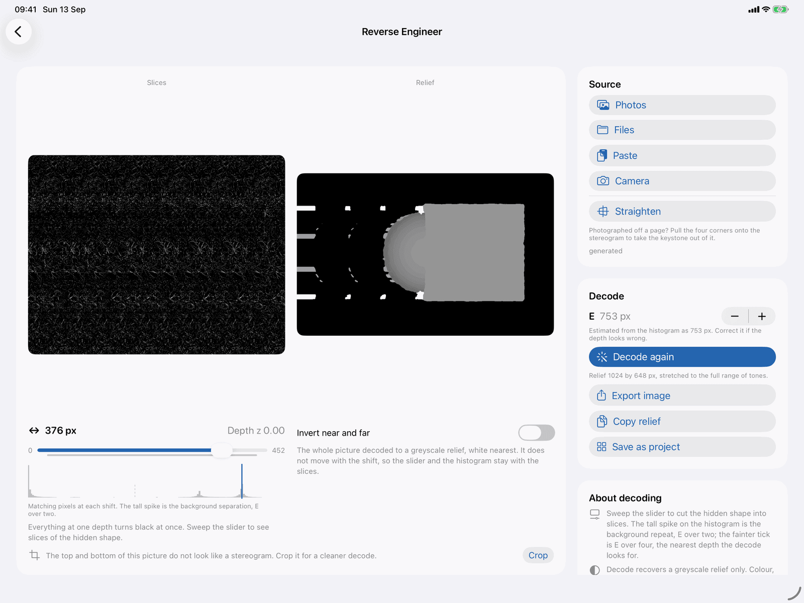Increase E with the plus button

click(762, 316)
